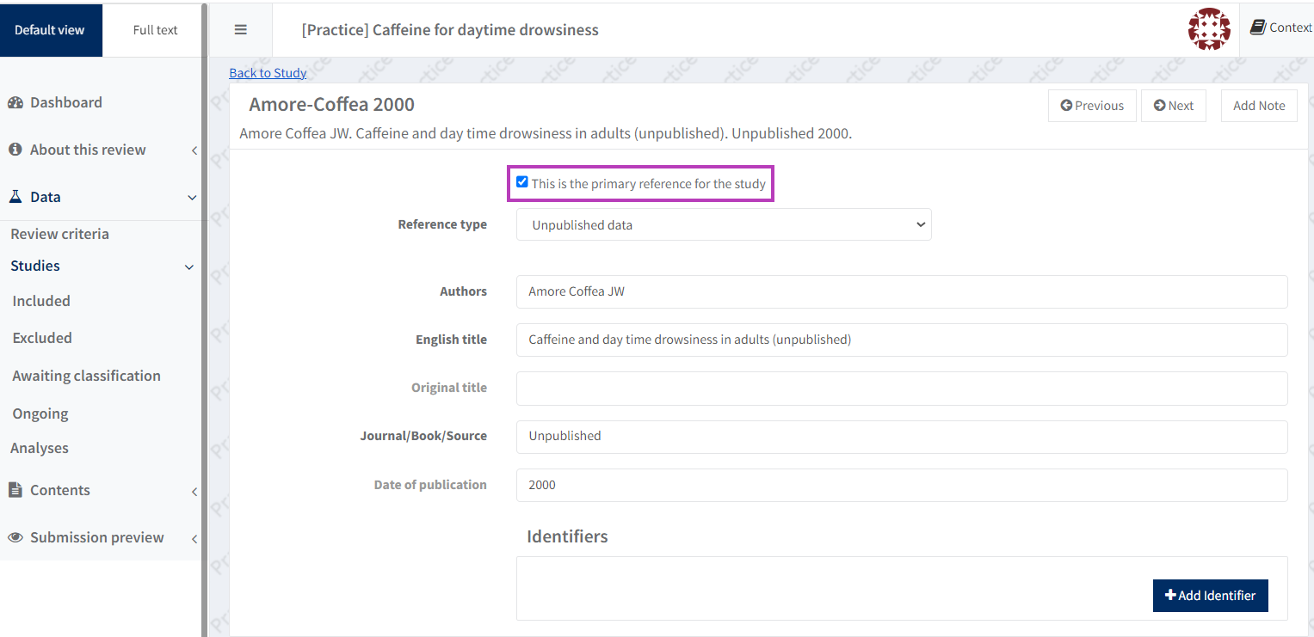Uncheck the primary reference checkbox
This screenshot has width=1314, height=637.
click(x=522, y=182)
